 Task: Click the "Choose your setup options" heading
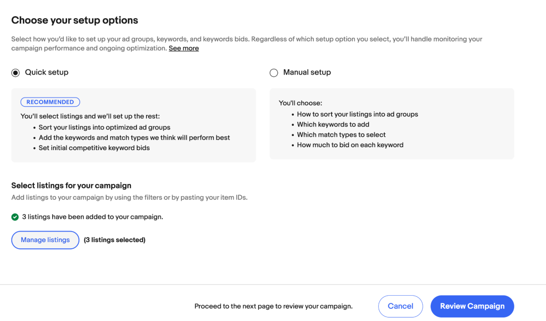[75, 20]
